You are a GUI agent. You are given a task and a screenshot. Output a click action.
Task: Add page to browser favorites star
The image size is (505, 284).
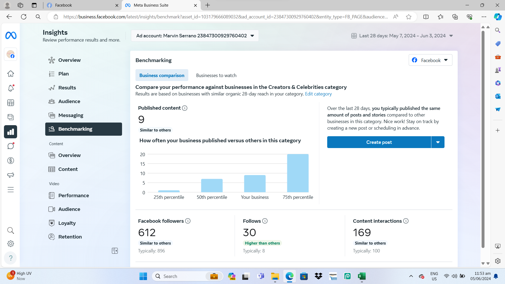click(408, 17)
